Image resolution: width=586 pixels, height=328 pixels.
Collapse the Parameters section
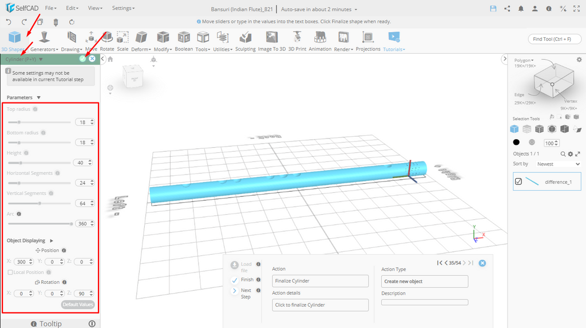(x=38, y=98)
